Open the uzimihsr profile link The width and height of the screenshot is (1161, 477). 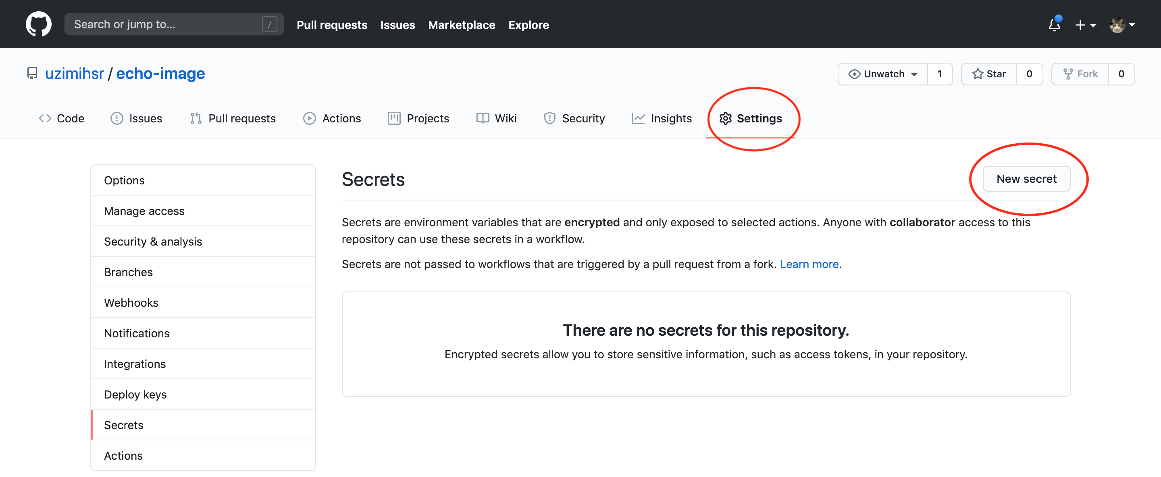click(x=74, y=73)
